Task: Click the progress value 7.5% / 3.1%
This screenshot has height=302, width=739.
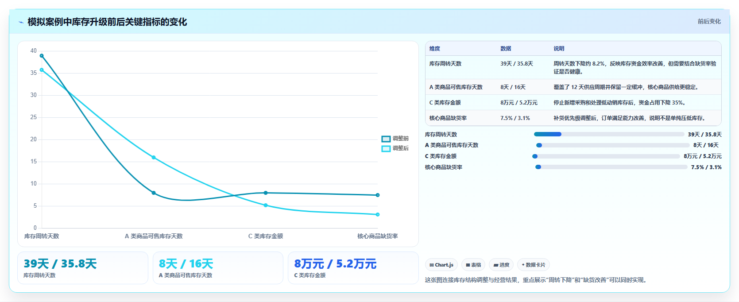Action: [706, 167]
